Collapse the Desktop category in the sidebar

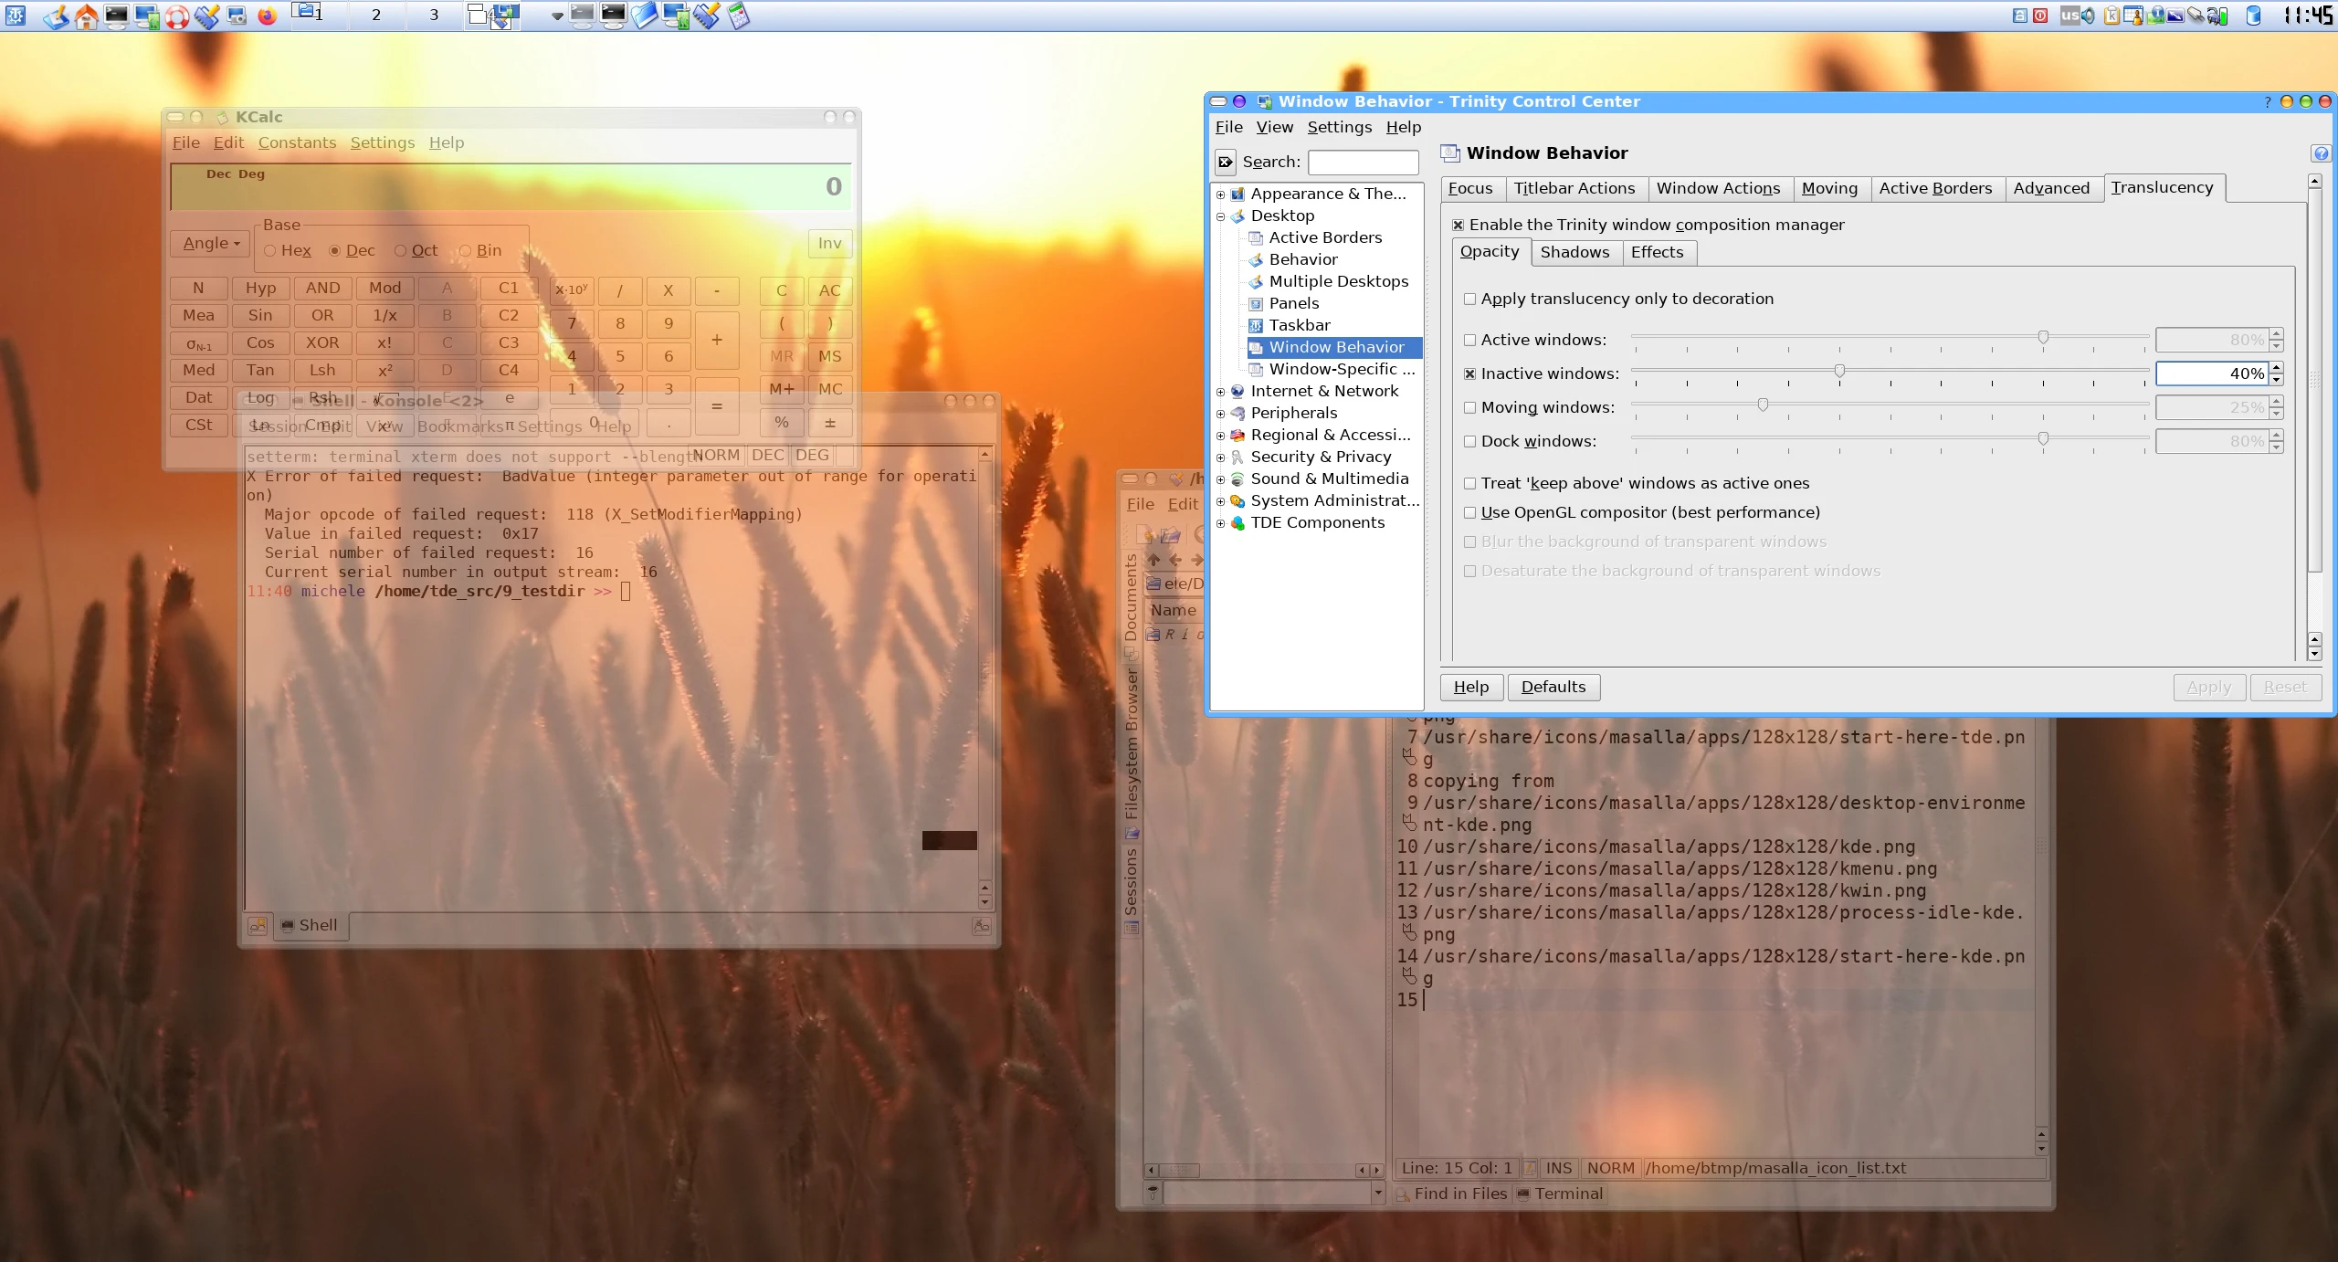(1222, 216)
